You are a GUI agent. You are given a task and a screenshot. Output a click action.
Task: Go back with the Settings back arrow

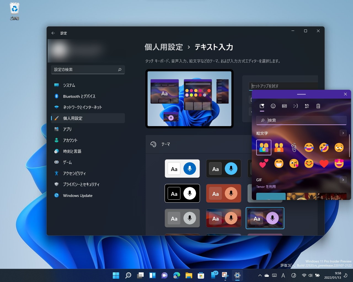click(x=53, y=33)
